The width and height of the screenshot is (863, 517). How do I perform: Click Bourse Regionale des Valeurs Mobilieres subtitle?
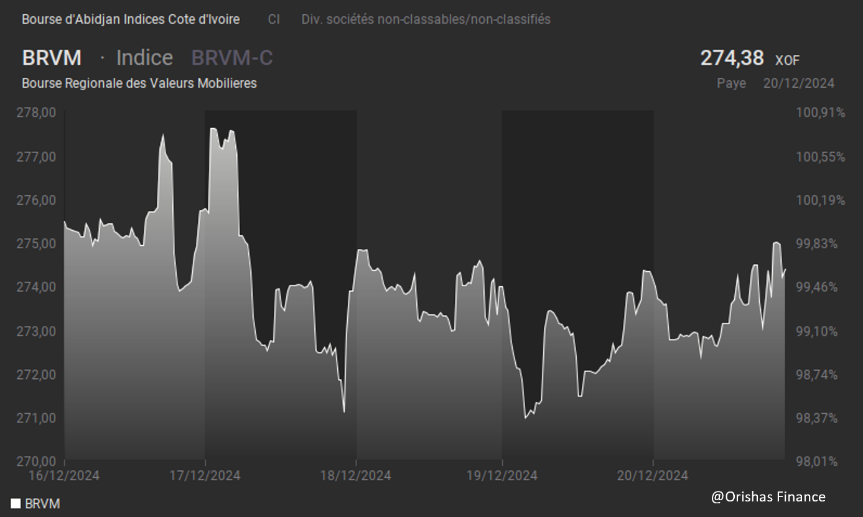(x=139, y=83)
